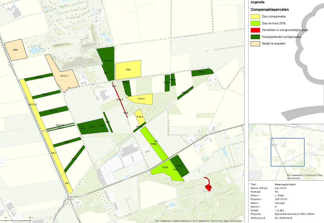
Task: Click the lime Das en hout 25% swatch
Action: click(x=255, y=23)
